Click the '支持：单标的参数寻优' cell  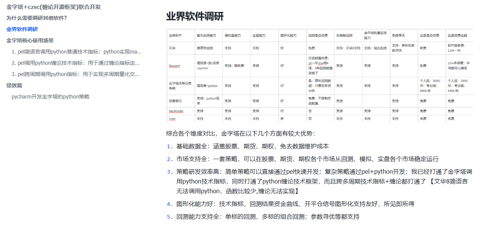(x=404, y=48)
